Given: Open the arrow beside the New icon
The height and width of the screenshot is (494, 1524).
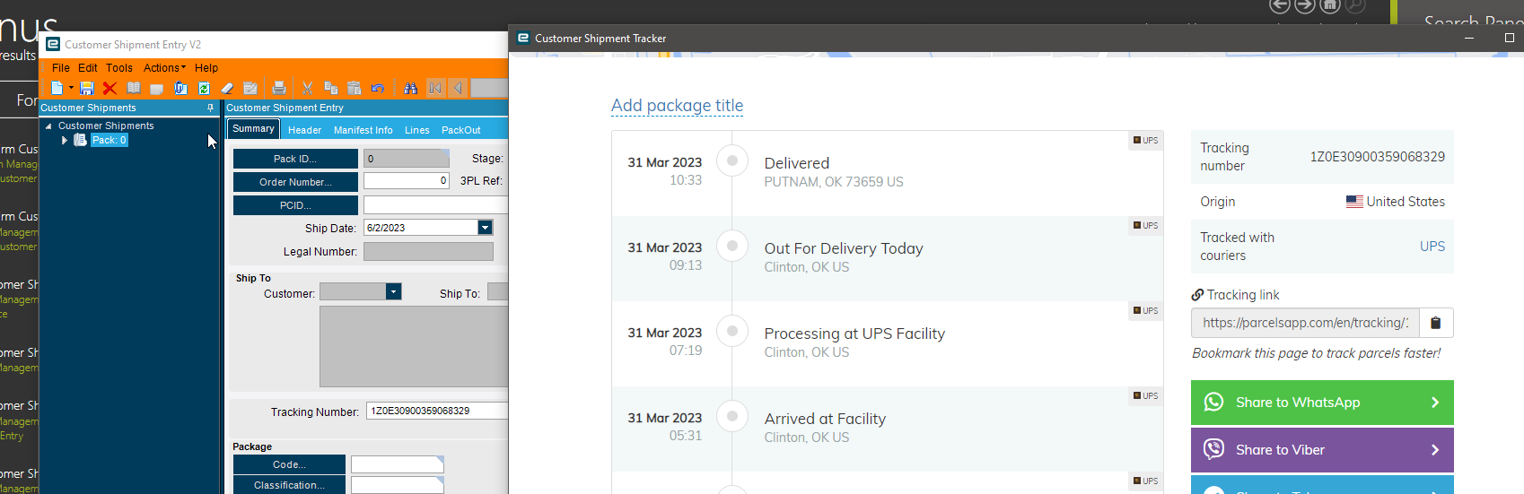Looking at the screenshot, I should pyautogui.click(x=71, y=88).
